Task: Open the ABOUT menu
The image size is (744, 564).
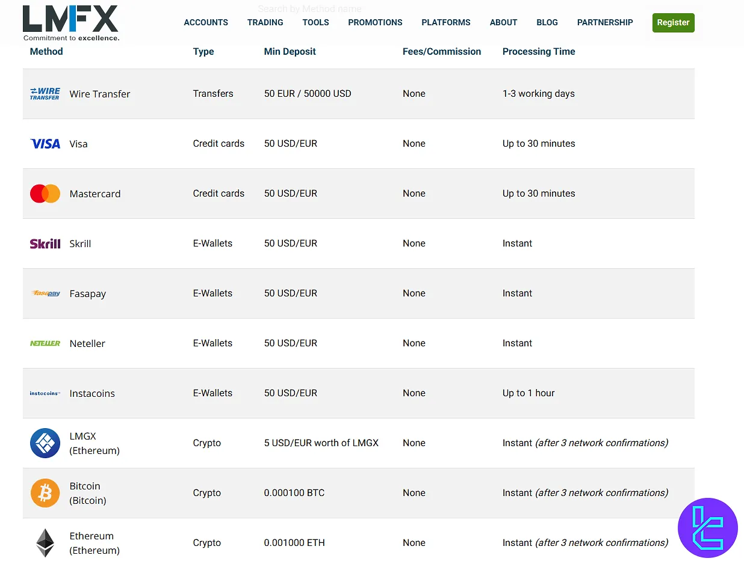Action: [503, 22]
